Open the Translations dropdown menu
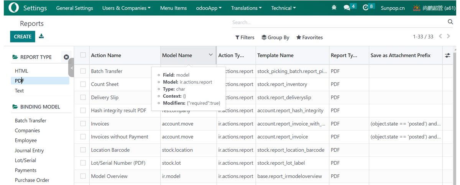This screenshot has height=185, width=460. (246, 8)
